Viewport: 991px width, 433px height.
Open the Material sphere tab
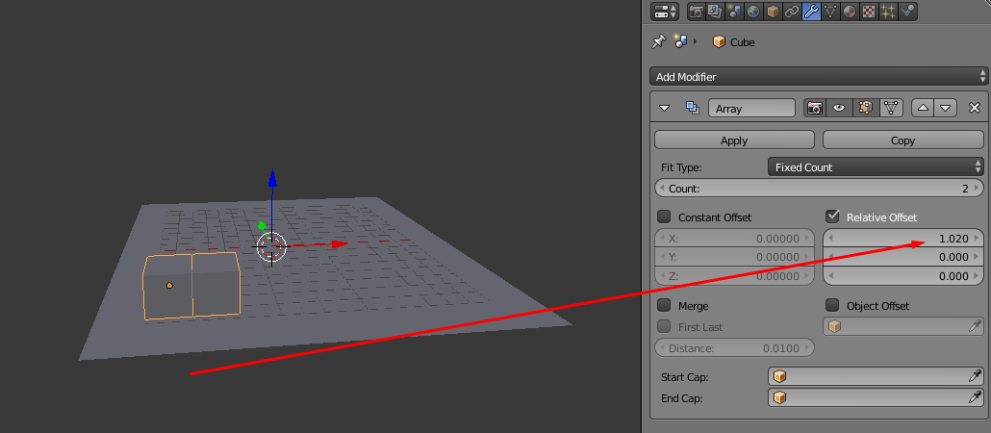coord(850,11)
